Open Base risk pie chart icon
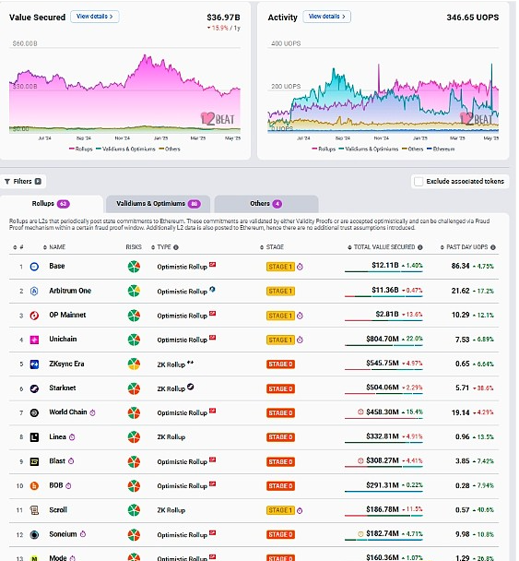Screen dimensions: 519x561 [x=134, y=267]
